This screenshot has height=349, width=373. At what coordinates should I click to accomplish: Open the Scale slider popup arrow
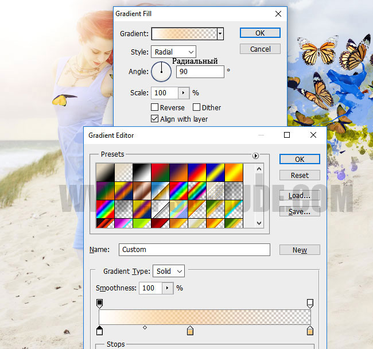tap(183, 92)
